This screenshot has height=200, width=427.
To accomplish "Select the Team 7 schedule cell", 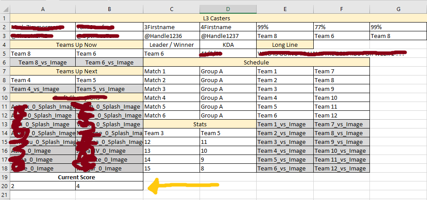I will coord(342,71).
